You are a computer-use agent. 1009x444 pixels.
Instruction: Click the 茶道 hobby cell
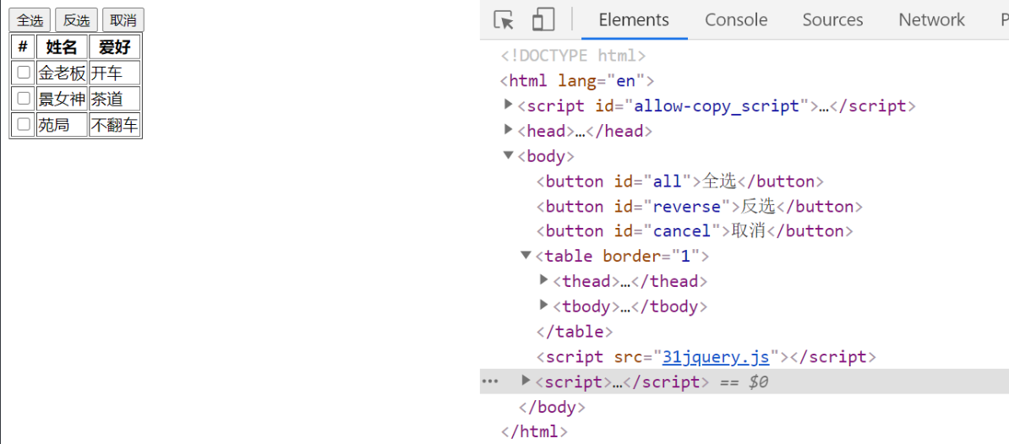[x=115, y=99]
